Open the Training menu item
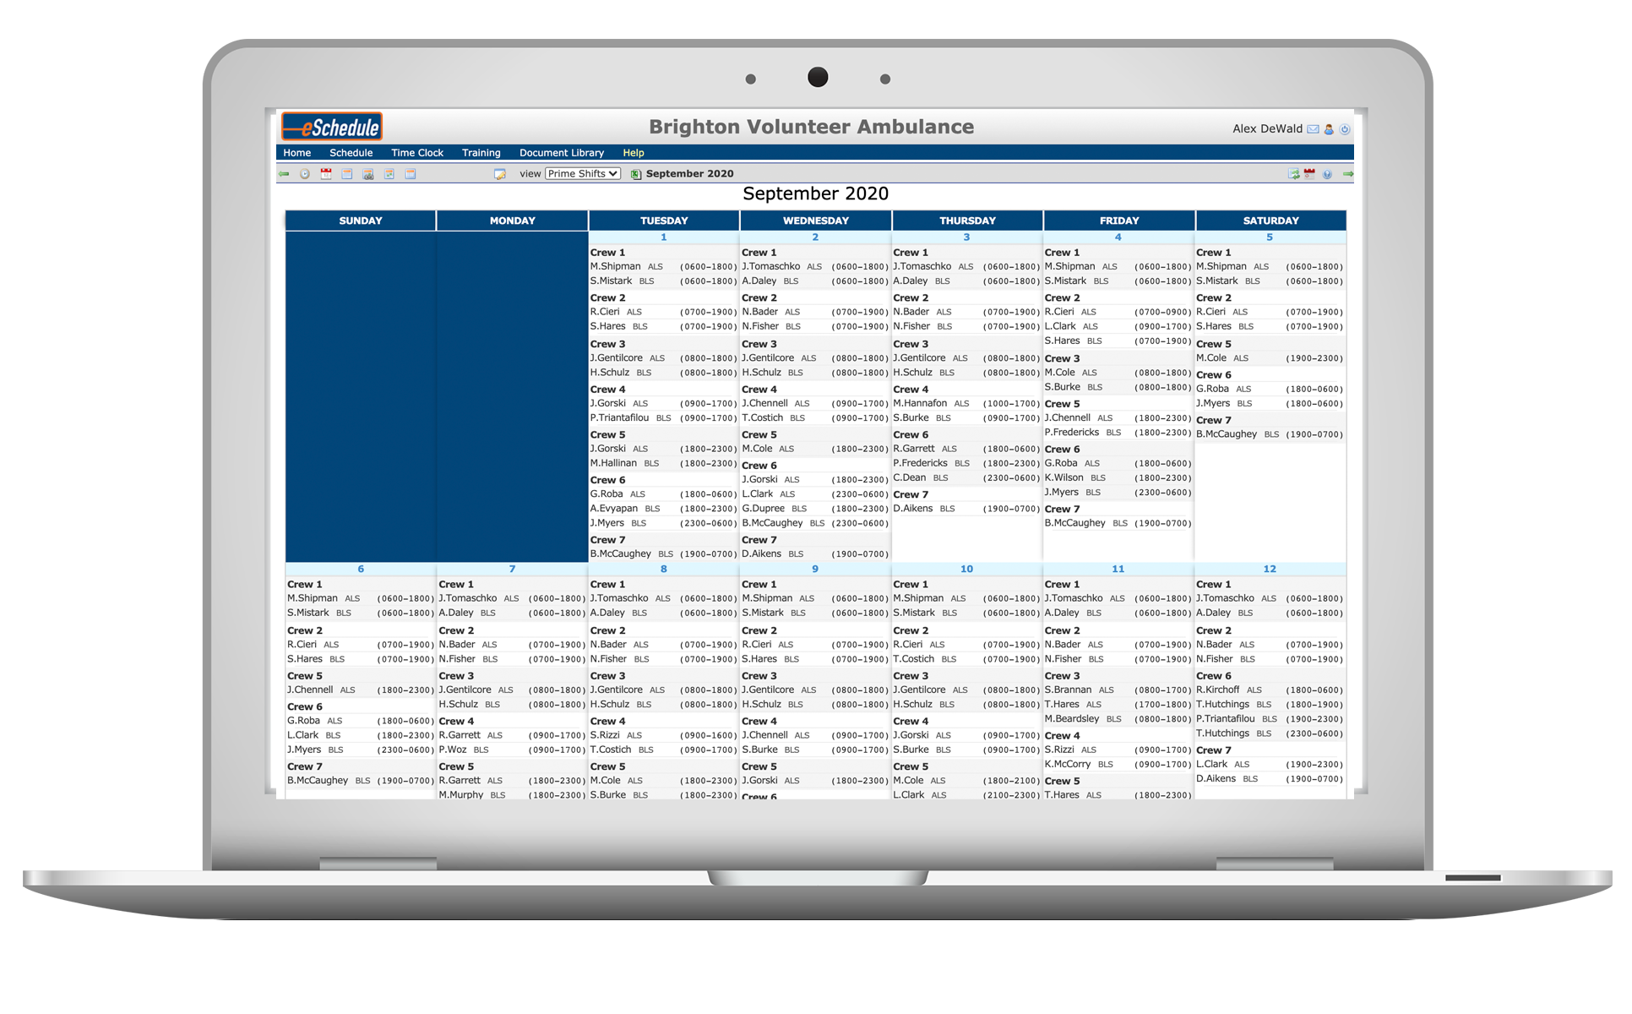This screenshot has height=1014, width=1632. click(x=481, y=153)
